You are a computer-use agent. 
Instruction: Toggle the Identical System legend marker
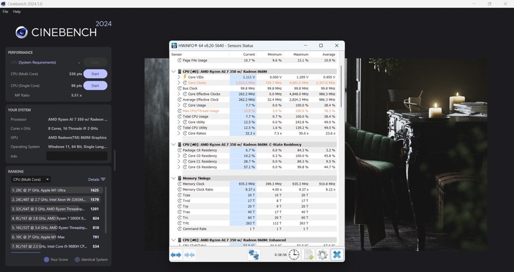click(77, 260)
